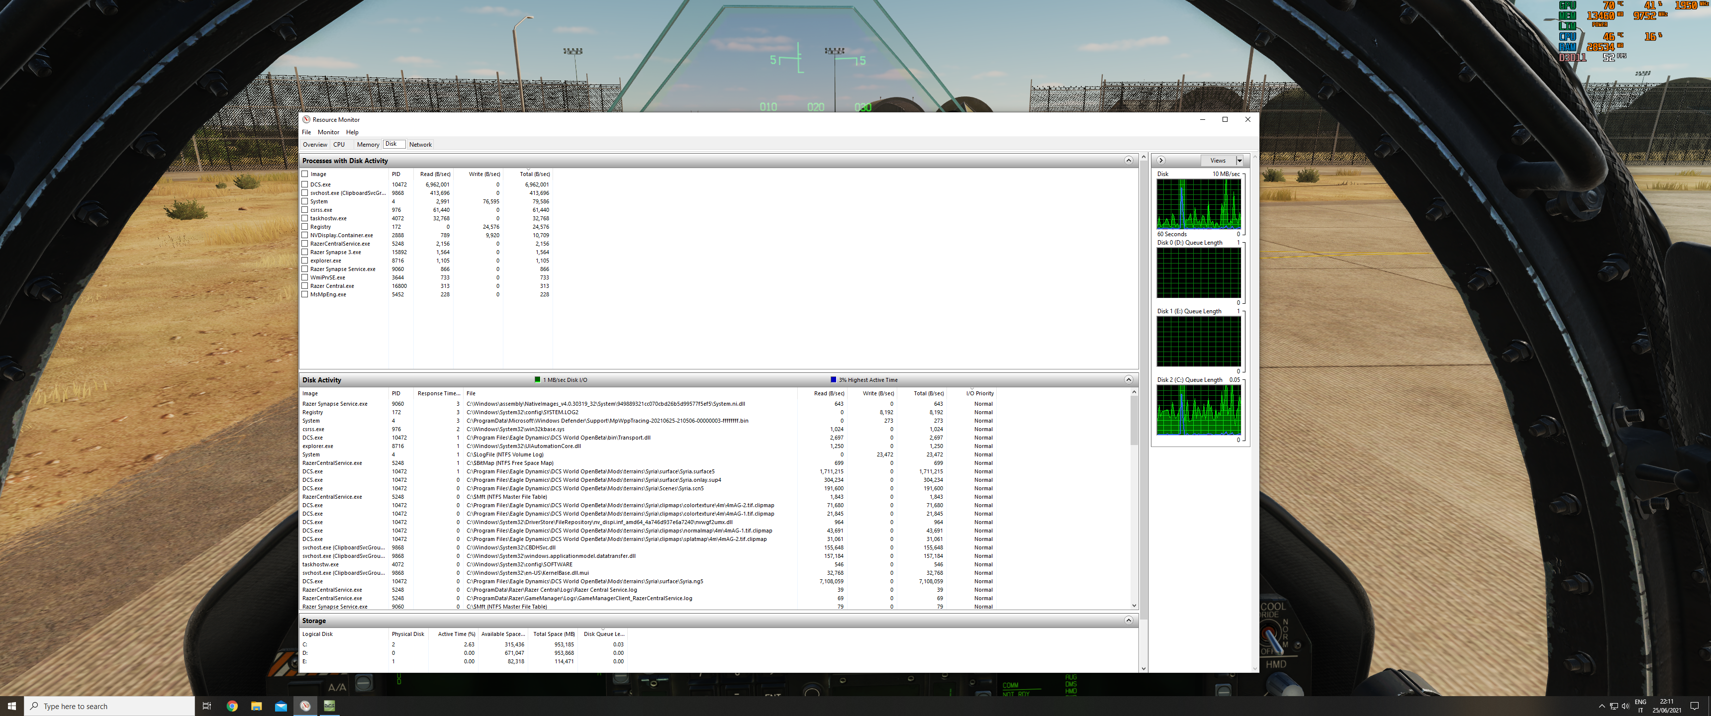Tick the svchost.exe (ClipboardSvcGr...) checkbox
The height and width of the screenshot is (716, 1711).
pyautogui.click(x=305, y=192)
